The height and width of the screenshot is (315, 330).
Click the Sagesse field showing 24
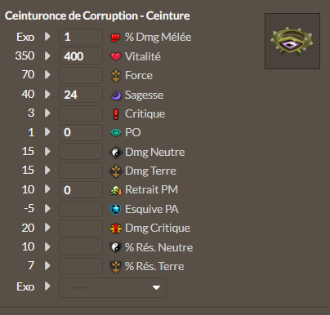[81, 95]
